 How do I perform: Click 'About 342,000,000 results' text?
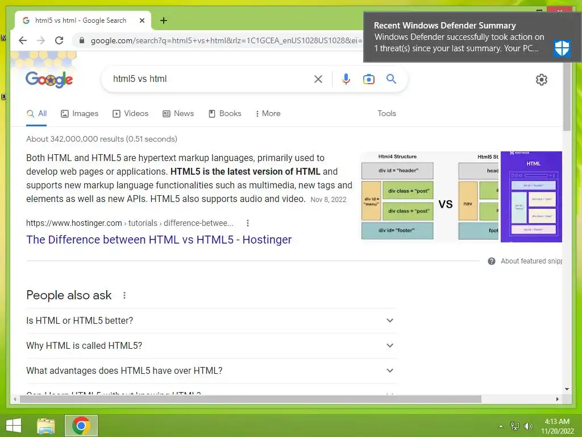point(102,139)
